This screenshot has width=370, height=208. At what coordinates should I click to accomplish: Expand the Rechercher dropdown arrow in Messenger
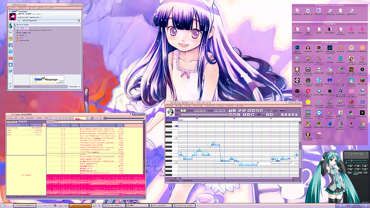(x=79, y=86)
